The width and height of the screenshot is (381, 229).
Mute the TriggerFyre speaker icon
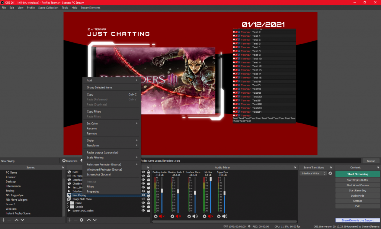(x=225, y=216)
